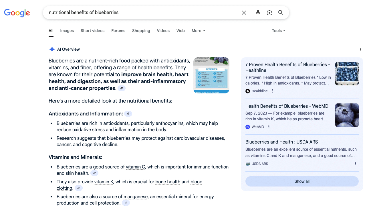Click the Vitamins and Minerals heading
The image size is (369, 210).
point(76,157)
